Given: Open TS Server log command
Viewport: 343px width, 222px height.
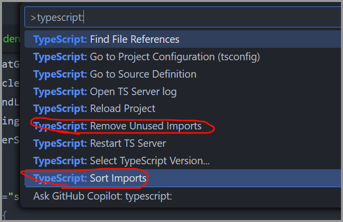Looking at the screenshot, I should (182, 92).
